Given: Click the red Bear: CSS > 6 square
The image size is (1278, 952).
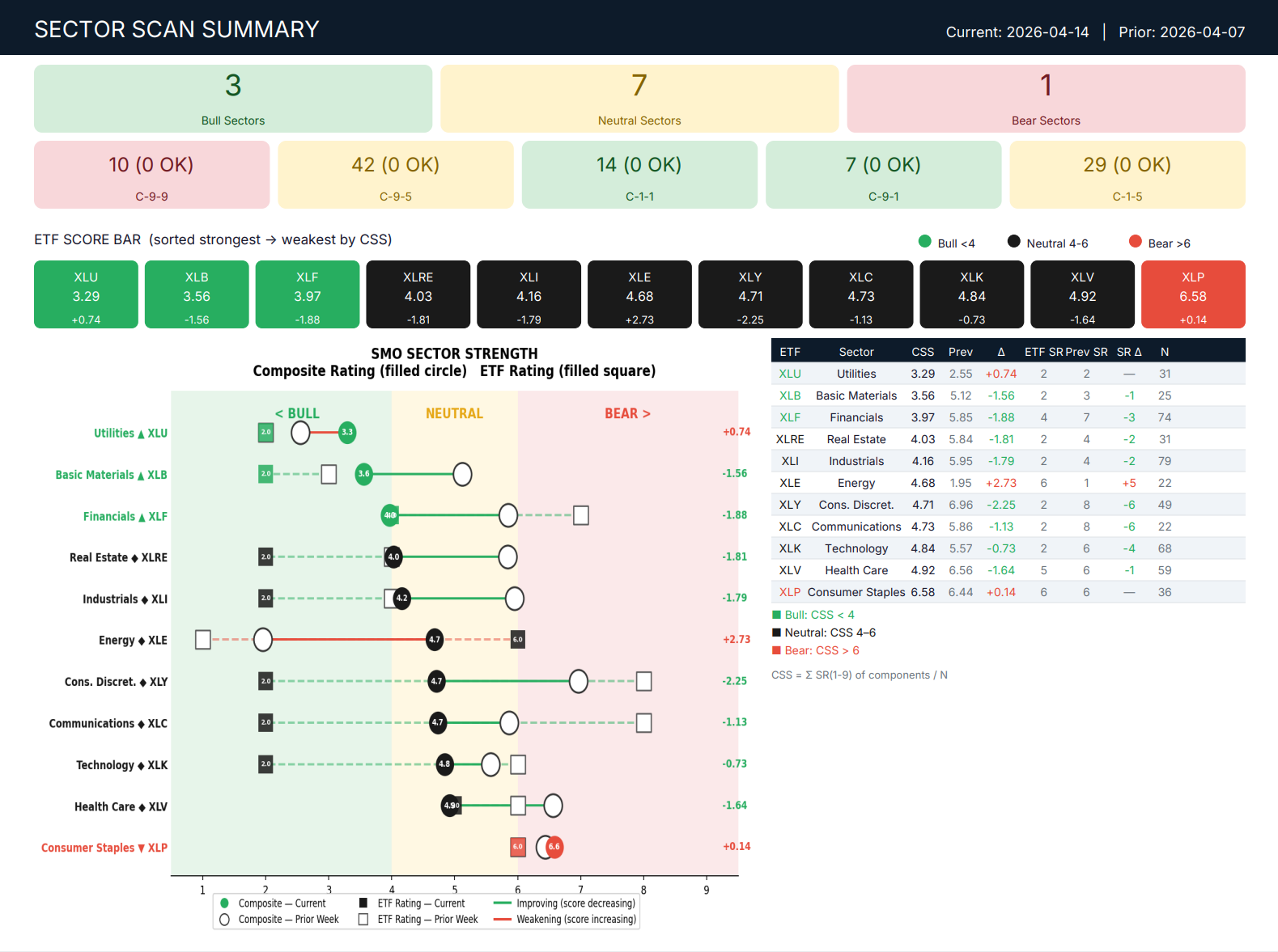Looking at the screenshot, I should click(777, 650).
